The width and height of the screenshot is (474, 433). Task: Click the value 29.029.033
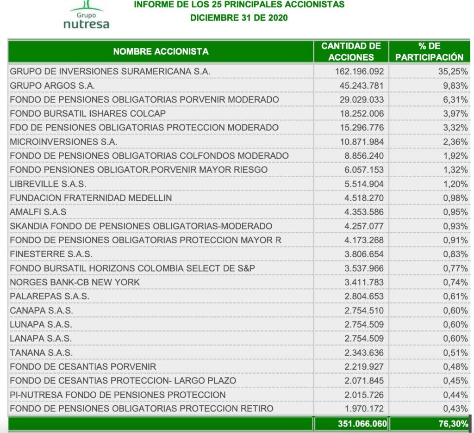click(x=362, y=99)
